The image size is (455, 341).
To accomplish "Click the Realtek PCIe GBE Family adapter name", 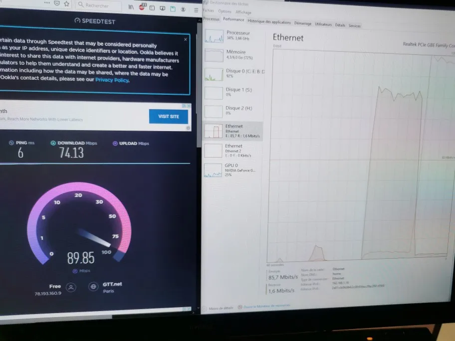I will [x=428, y=45].
